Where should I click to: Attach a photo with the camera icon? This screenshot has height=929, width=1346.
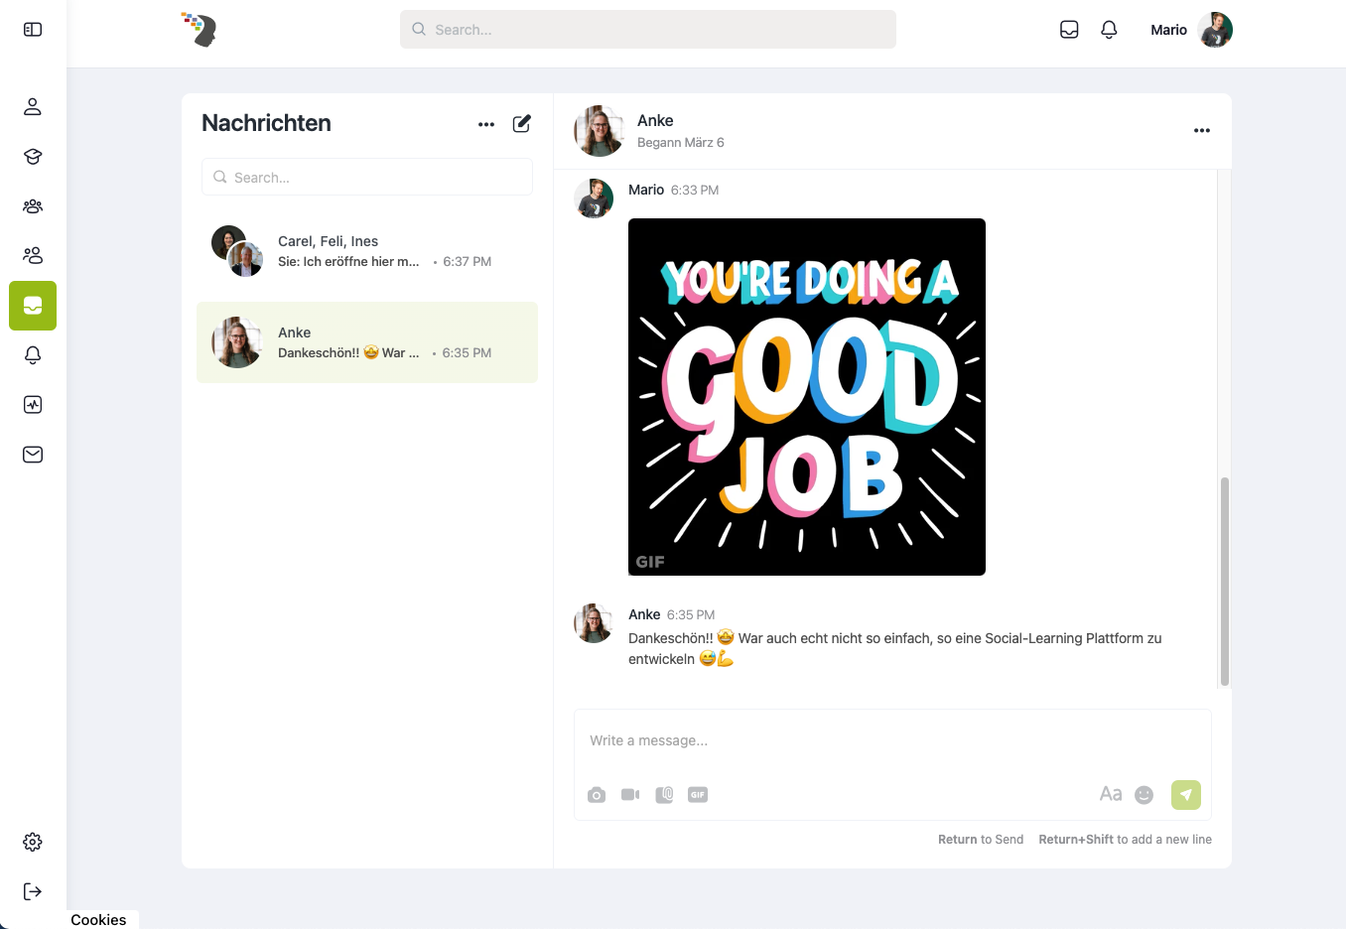[597, 795]
